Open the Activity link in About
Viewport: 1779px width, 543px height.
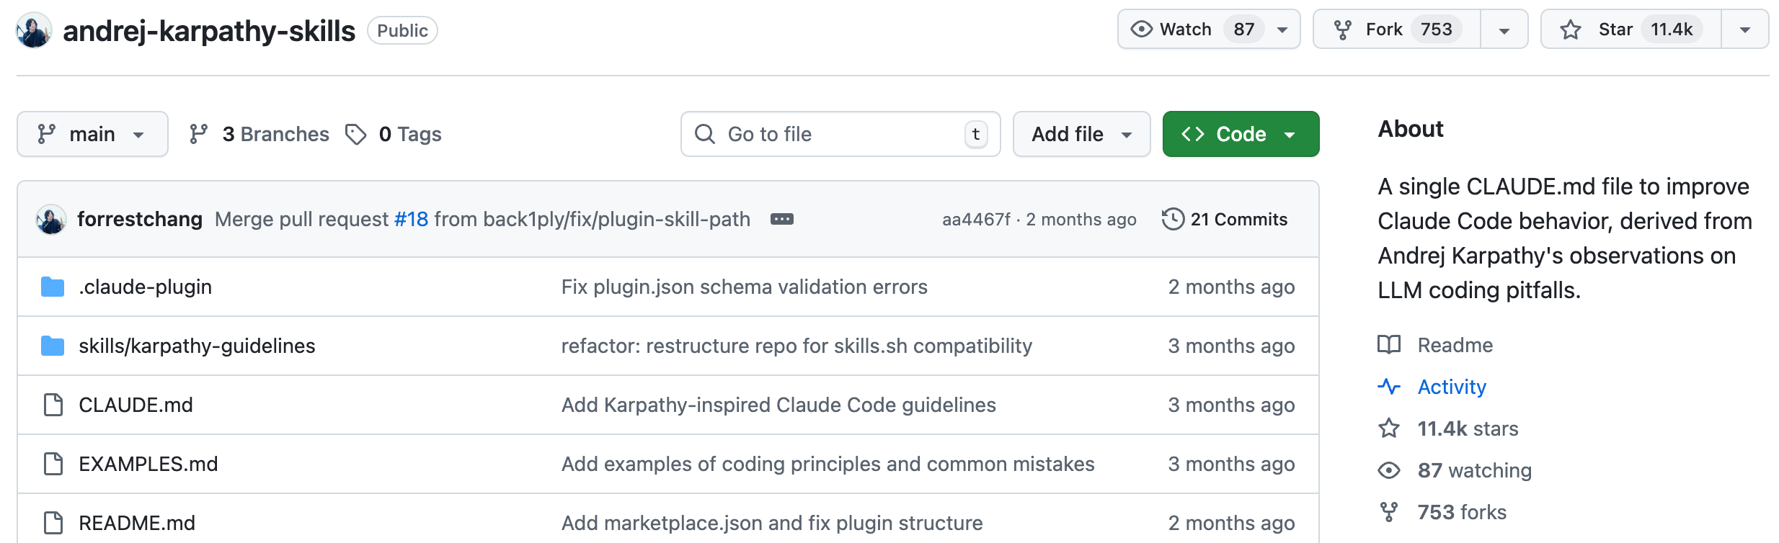[x=1451, y=387]
